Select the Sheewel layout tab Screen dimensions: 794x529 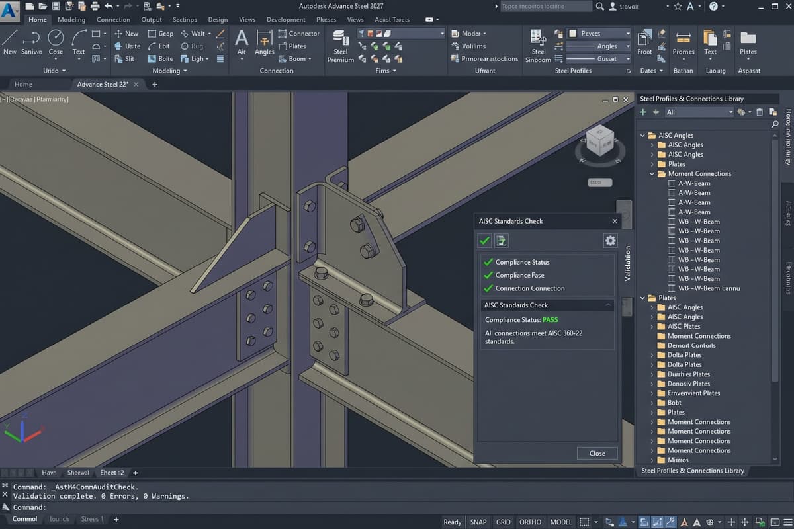pyautogui.click(x=78, y=473)
